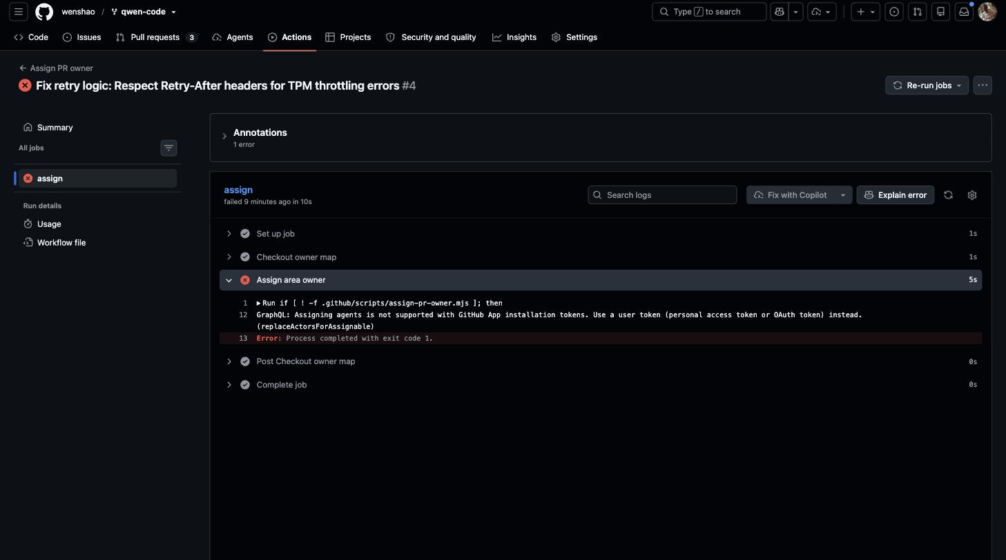Open the create new plus menu
This screenshot has width=1006, height=560.
865,12
